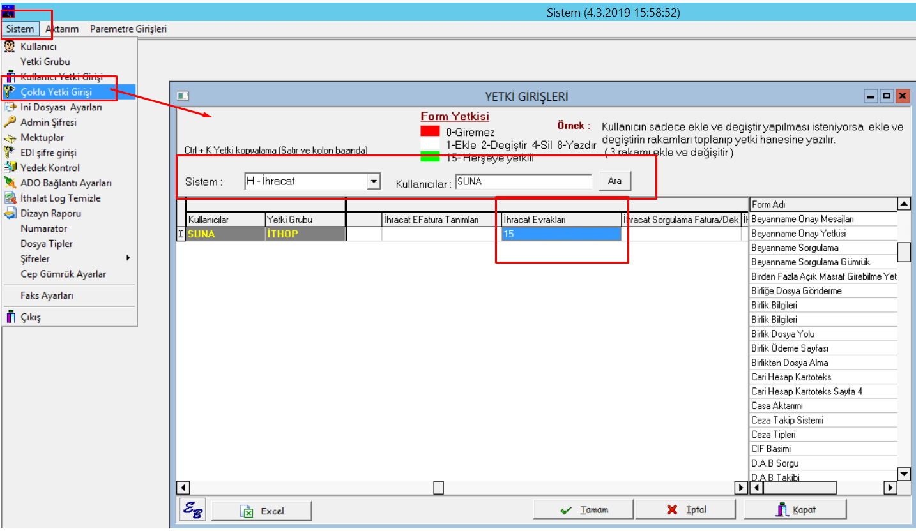Screen dimensions: 916x531
Task: Export with the Excel button
Action: [x=262, y=511]
